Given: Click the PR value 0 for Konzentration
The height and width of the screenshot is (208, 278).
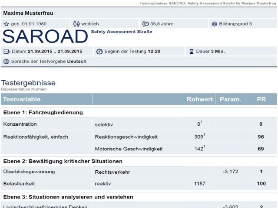Looking at the screenshot, I should pos(261,124).
